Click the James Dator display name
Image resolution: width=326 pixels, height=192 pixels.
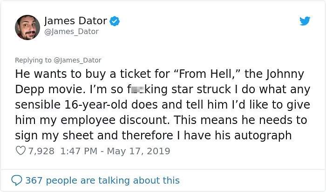[x=75, y=21]
